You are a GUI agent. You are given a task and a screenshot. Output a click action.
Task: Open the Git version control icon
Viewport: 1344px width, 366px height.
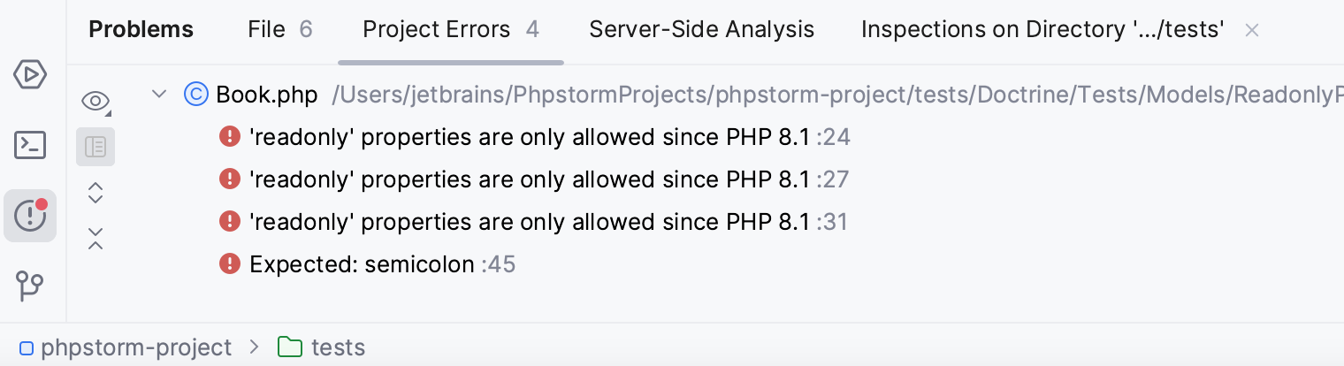click(30, 286)
